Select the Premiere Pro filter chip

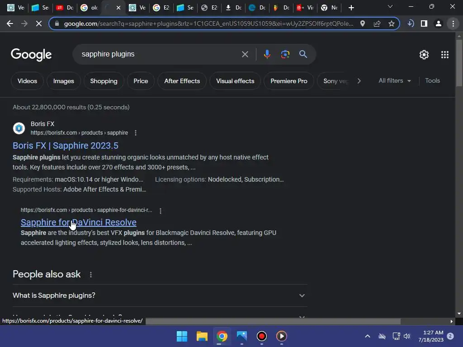289,81
